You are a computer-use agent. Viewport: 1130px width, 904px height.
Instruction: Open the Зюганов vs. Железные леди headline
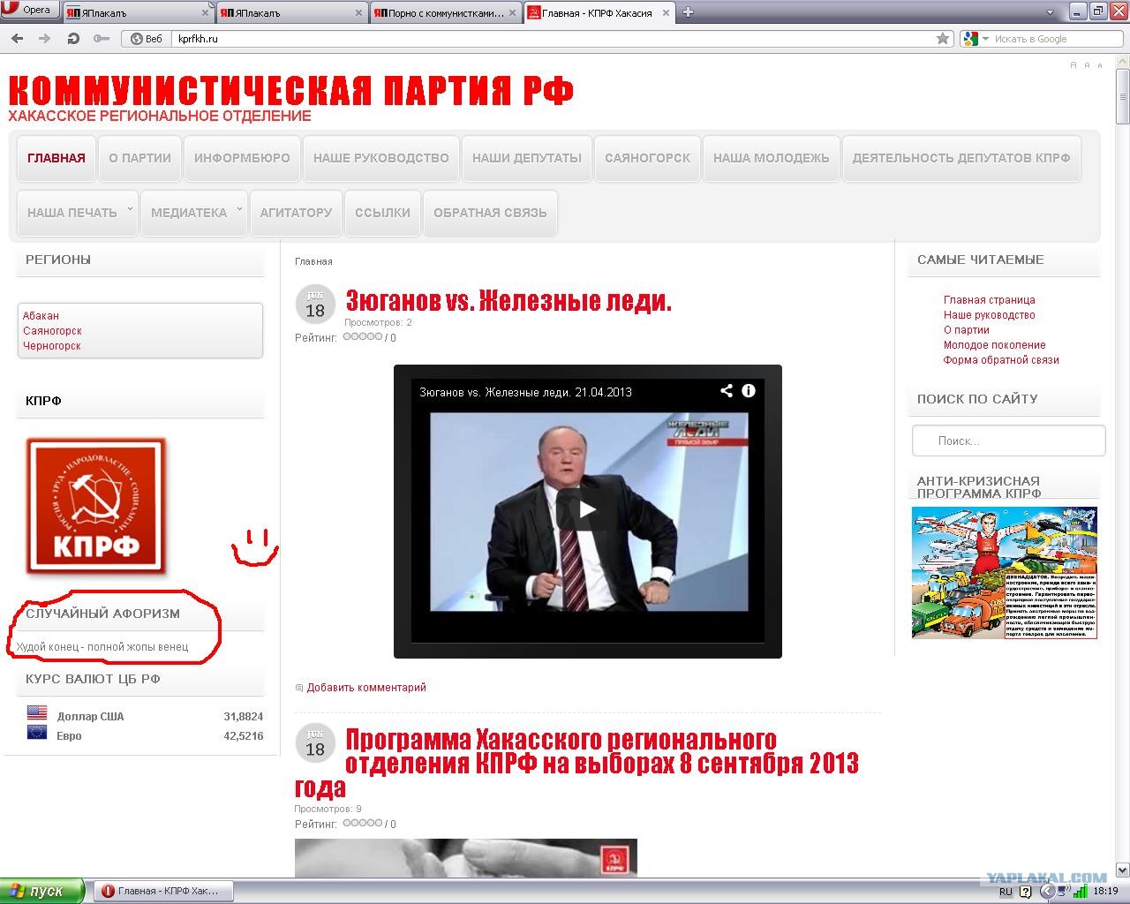(x=508, y=301)
